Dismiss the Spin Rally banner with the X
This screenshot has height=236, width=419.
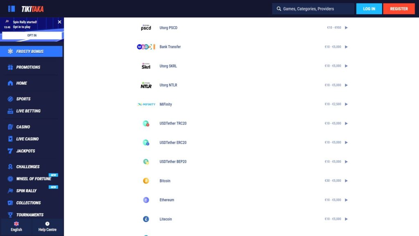59,22
